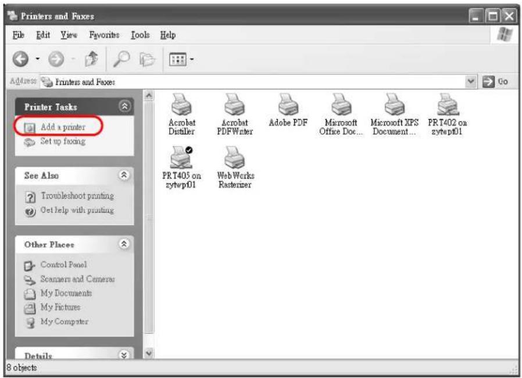Viewport: 522px width, 378px height.
Task: Open the File menu
Action: [18, 35]
